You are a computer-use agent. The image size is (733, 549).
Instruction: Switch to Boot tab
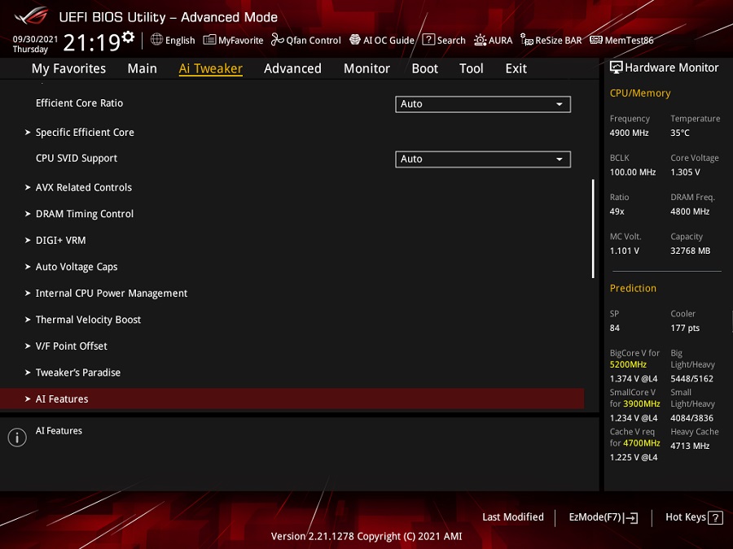pyautogui.click(x=425, y=68)
